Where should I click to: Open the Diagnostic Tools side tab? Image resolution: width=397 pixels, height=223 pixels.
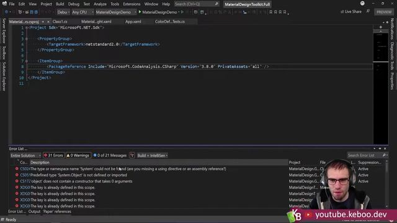(x=392, y=56)
